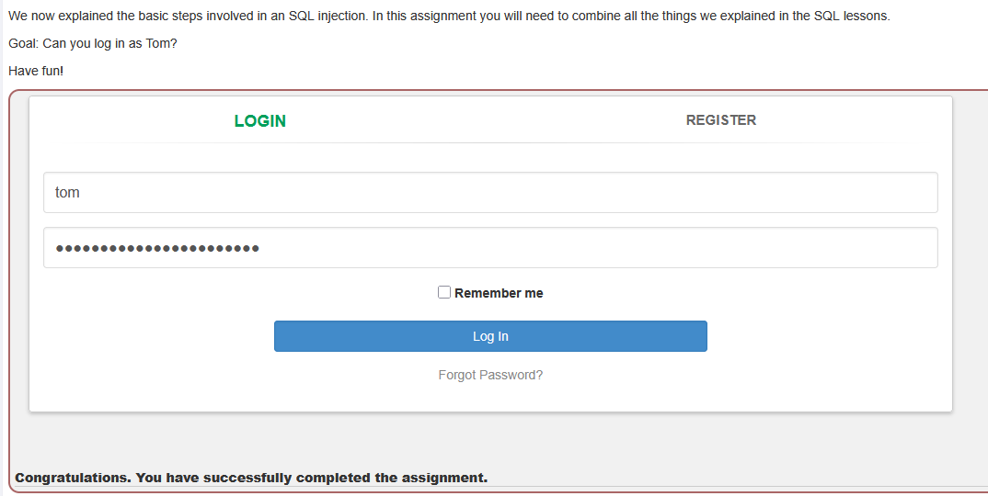Open the Forgot Password? link
The height and width of the screenshot is (496, 988).
point(490,375)
